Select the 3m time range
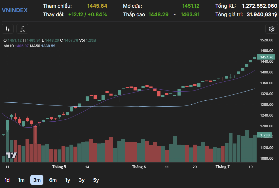This screenshot has width=279, height=188. click(x=37, y=180)
